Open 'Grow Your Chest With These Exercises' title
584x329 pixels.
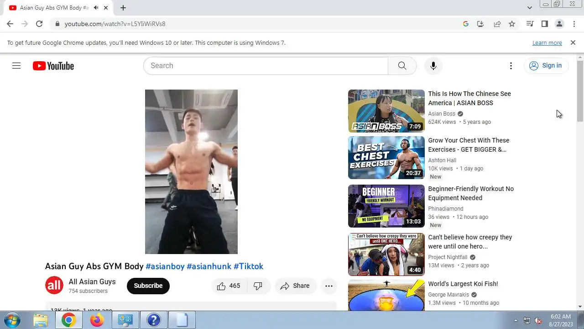(x=469, y=145)
